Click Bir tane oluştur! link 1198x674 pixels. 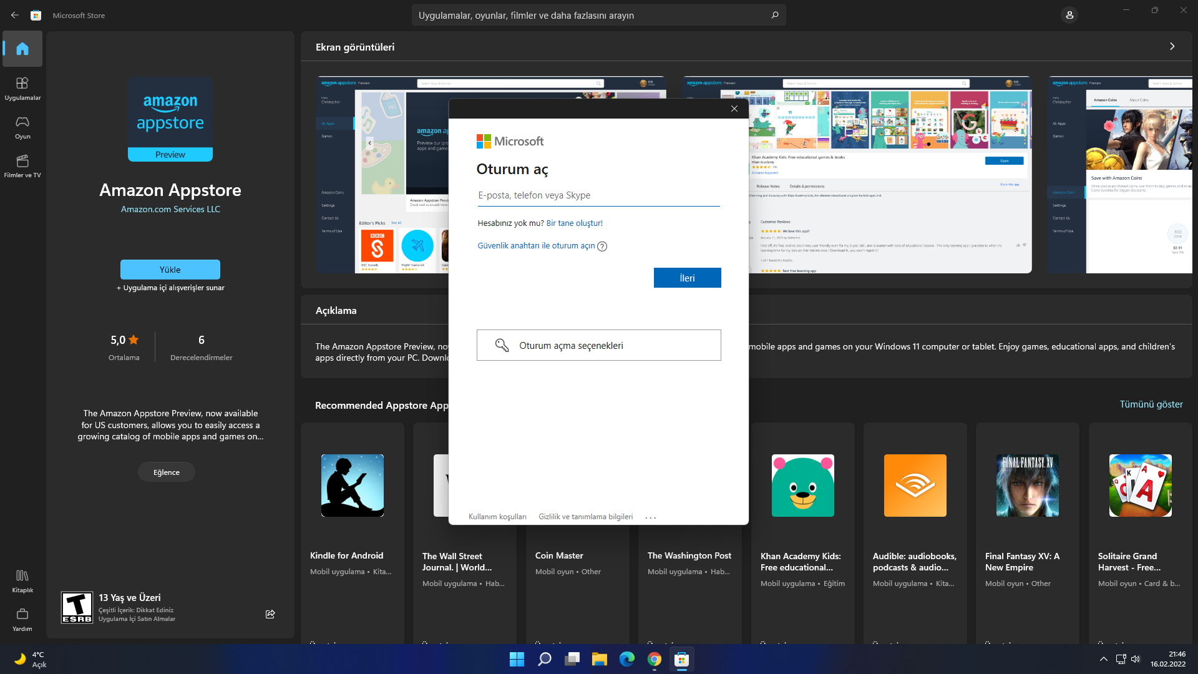(x=574, y=223)
